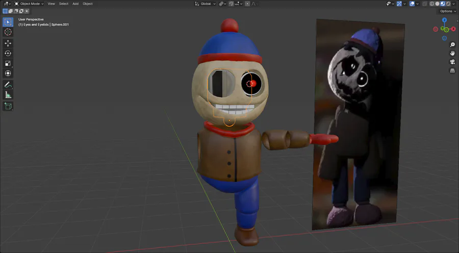Switch to wireframe viewport shading
Screen dimensions: 459x253
(x=432, y=4)
